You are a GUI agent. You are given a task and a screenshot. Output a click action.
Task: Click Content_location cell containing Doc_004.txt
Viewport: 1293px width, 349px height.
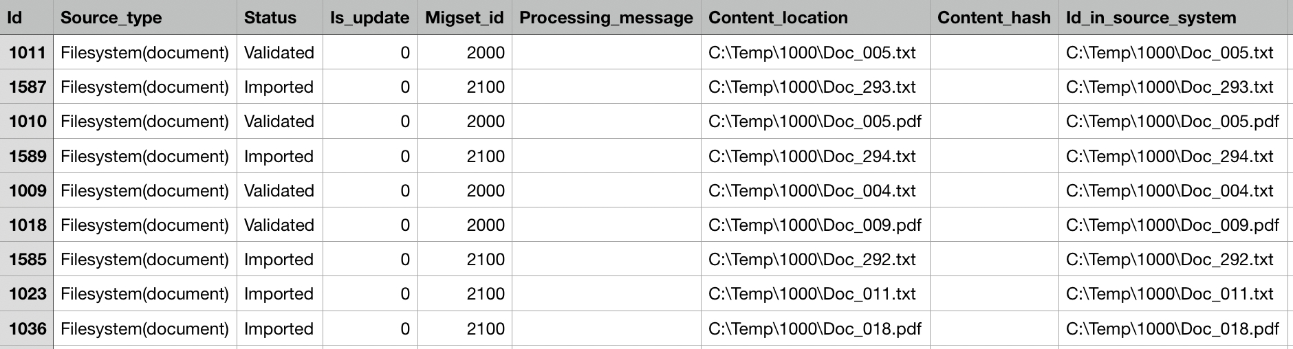pos(812,191)
